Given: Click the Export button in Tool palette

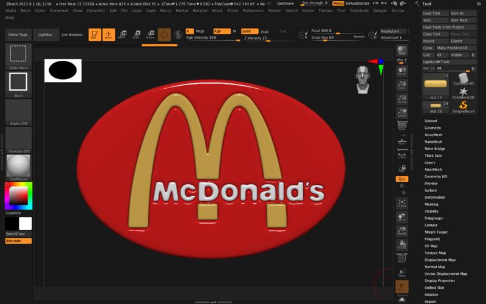Looking at the screenshot, I should coord(463,41).
